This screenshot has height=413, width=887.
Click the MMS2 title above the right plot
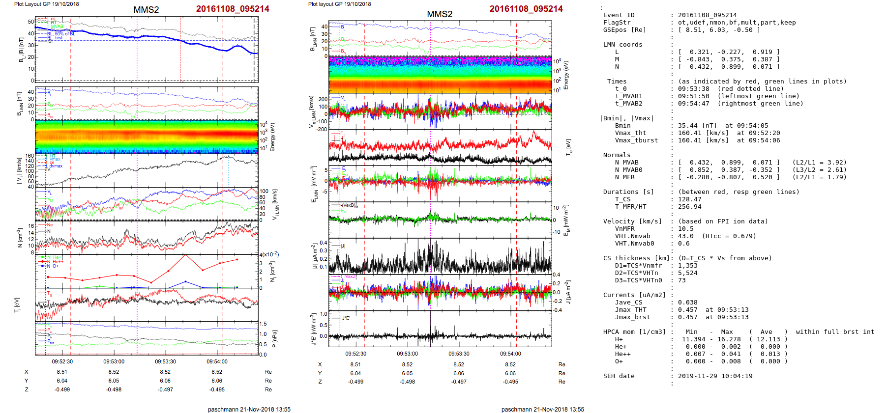click(440, 14)
